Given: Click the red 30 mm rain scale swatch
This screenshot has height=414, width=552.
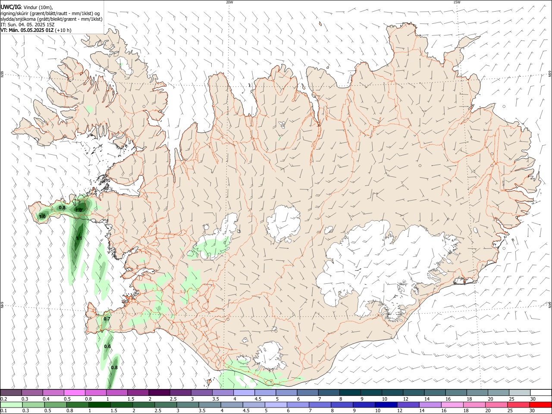Looking at the screenshot, I should (x=540, y=405).
